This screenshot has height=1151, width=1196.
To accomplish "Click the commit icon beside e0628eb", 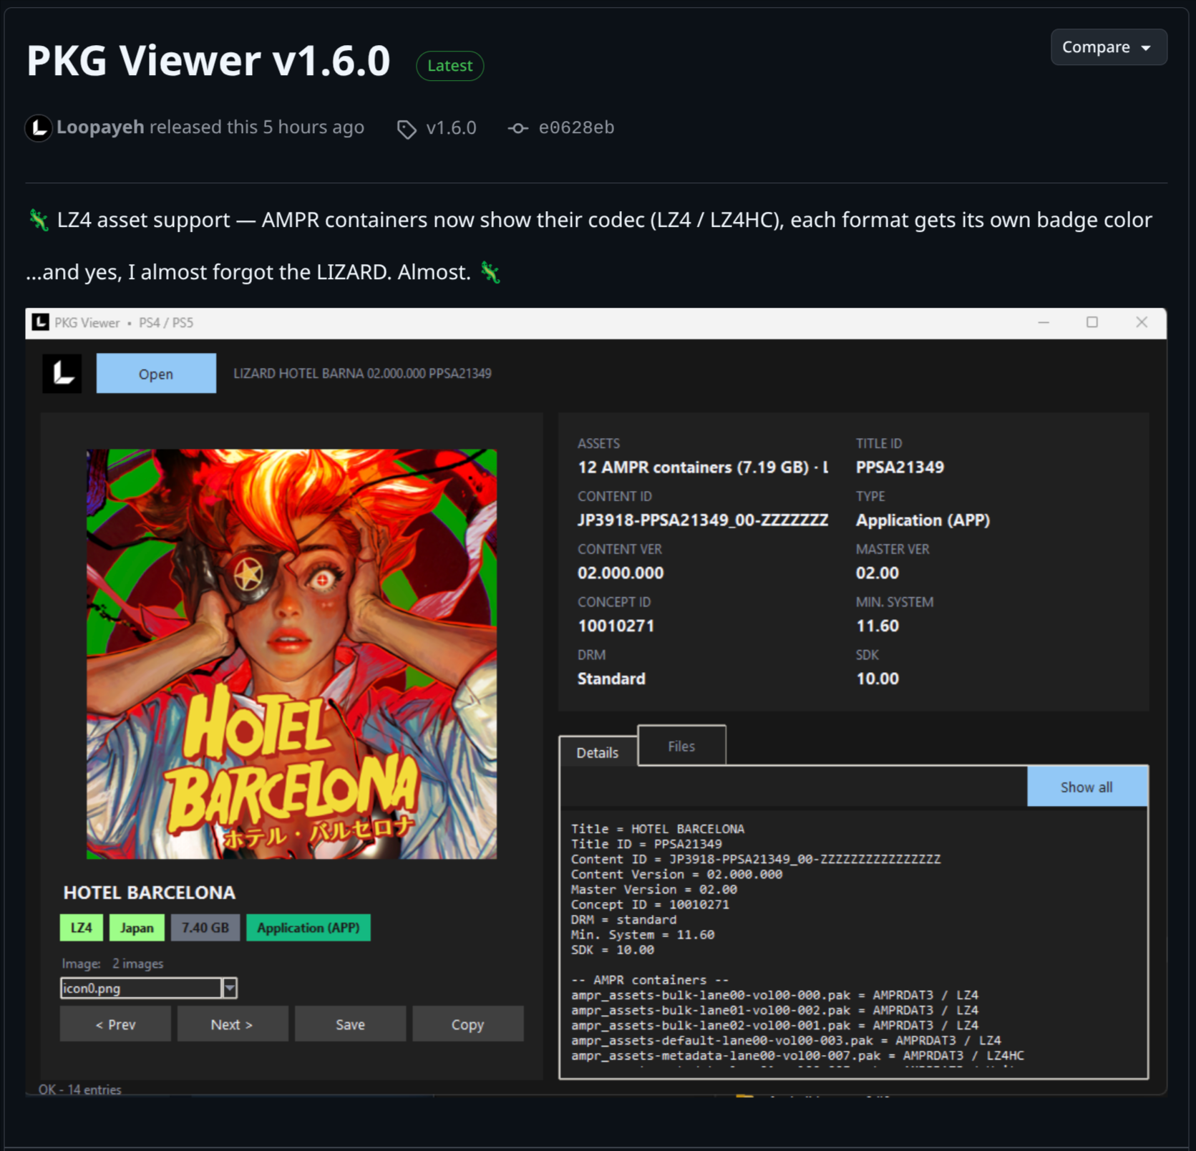I will coord(518,128).
